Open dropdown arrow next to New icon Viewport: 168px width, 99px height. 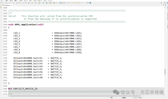(3, 3)
